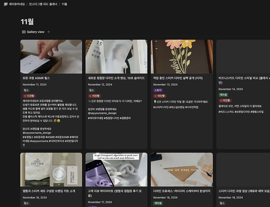The image size is (270, 207).
Task: Click 미진행 status on November 12 card
Action: [94, 96]
